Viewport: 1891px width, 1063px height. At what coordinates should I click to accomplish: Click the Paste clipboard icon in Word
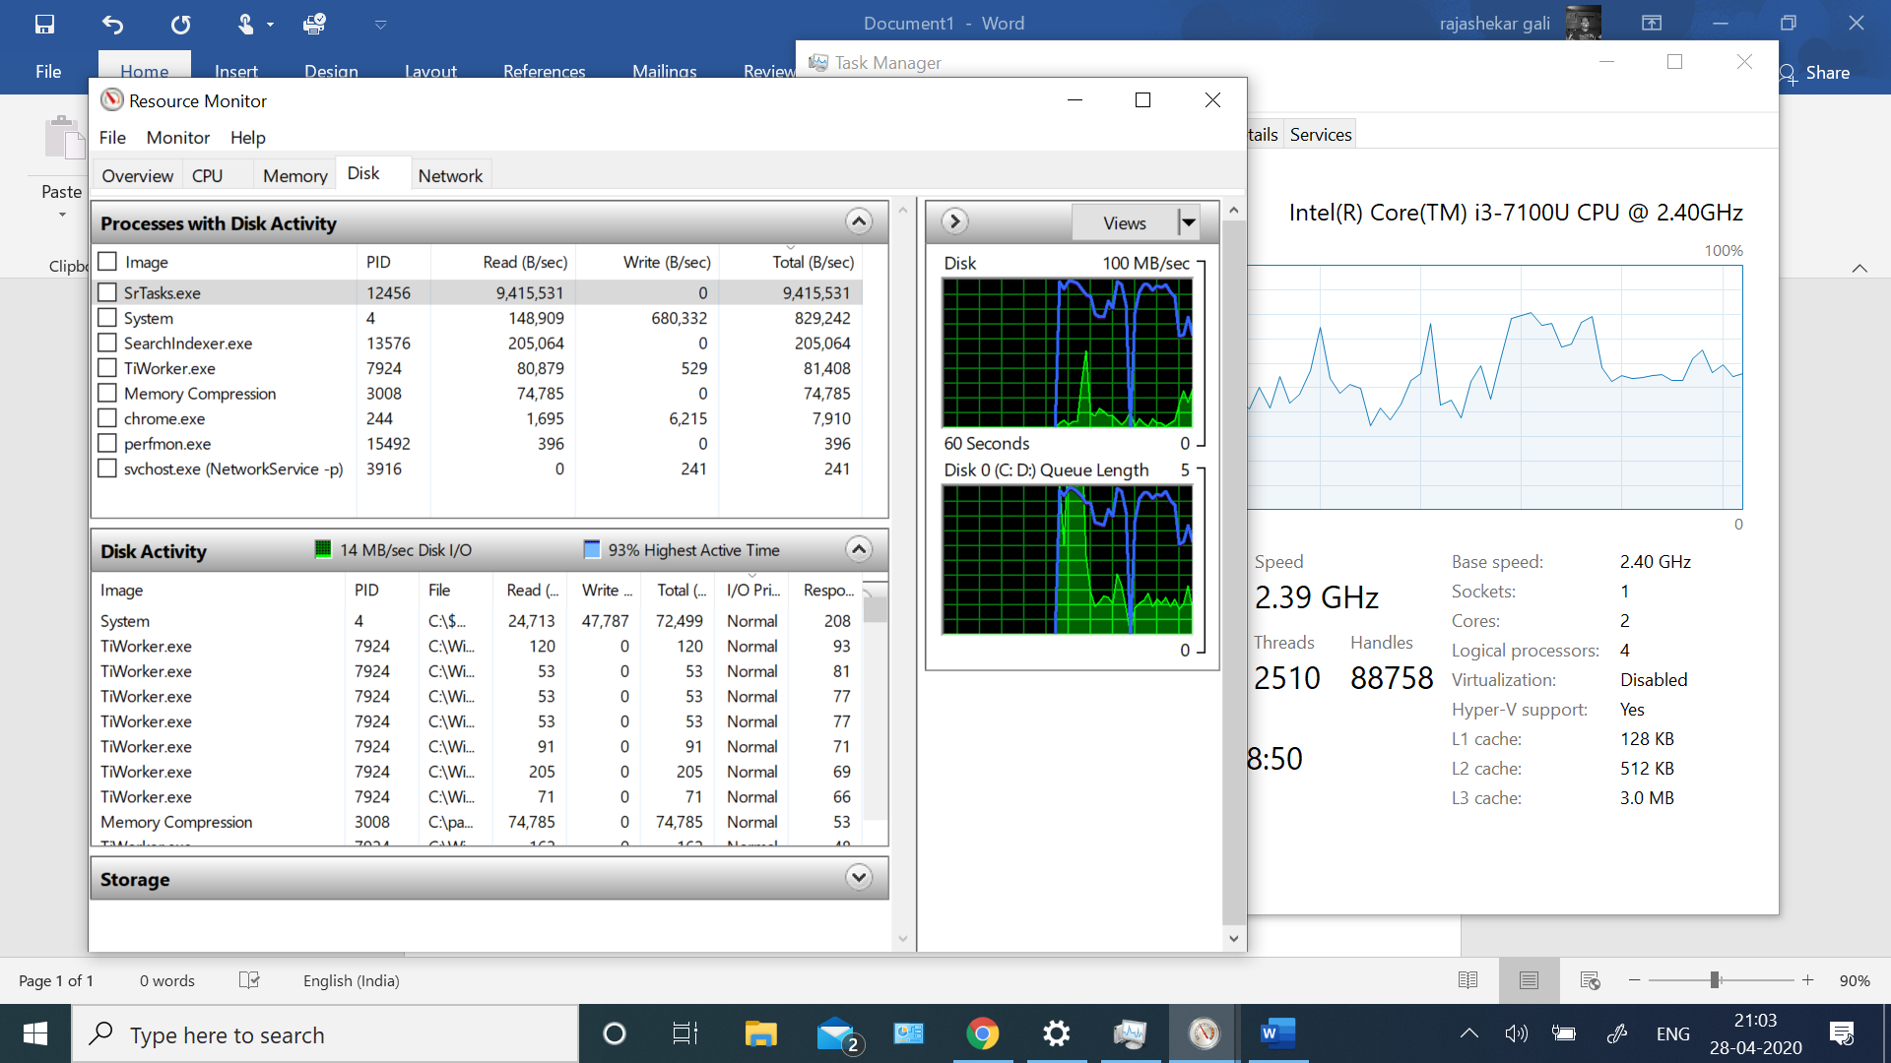(63, 137)
